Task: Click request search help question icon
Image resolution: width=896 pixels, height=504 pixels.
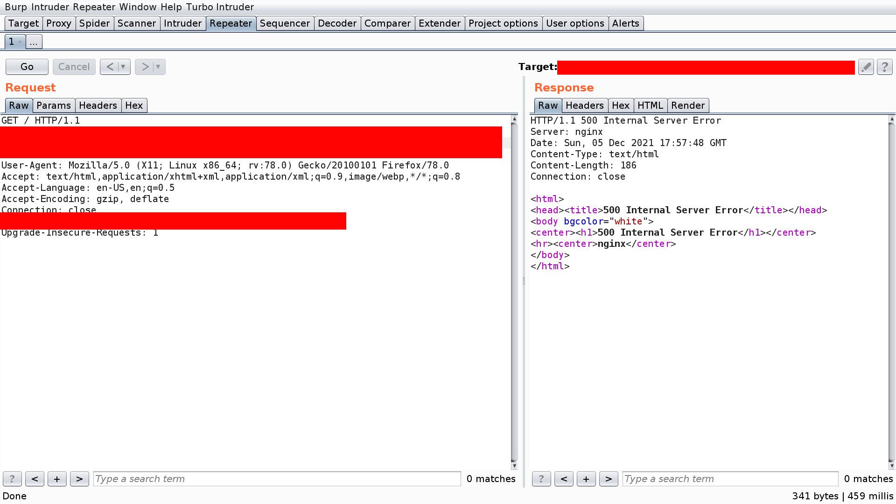Action: (x=12, y=479)
